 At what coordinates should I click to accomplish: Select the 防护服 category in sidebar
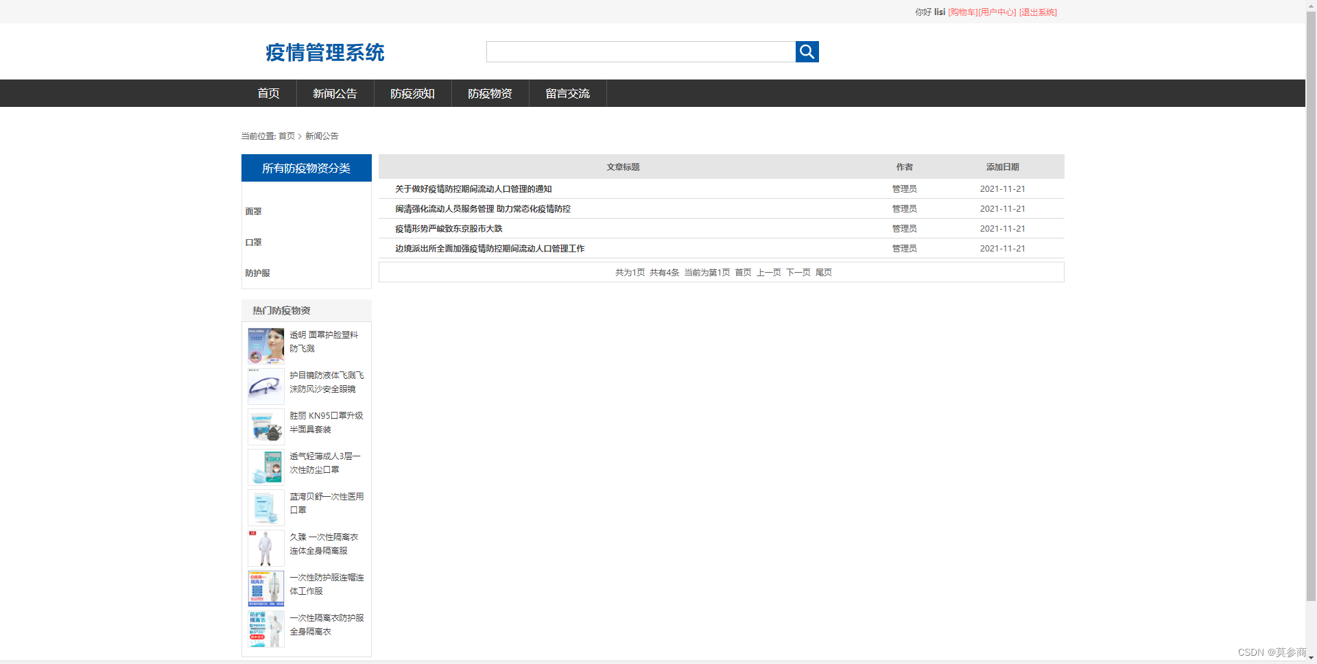(x=257, y=273)
